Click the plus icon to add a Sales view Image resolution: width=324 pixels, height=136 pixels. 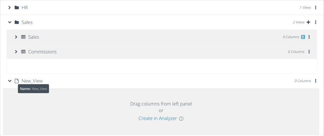point(308,22)
